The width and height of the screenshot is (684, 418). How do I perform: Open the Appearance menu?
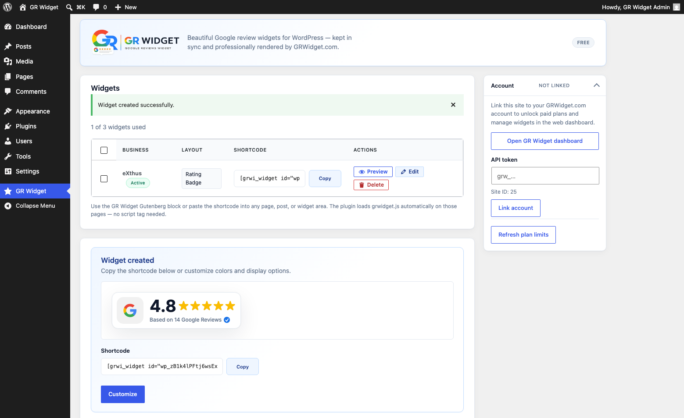(35, 111)
